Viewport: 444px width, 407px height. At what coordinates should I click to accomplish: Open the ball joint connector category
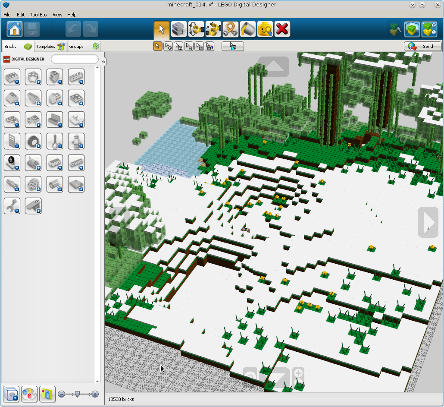(x=12, y=206)
